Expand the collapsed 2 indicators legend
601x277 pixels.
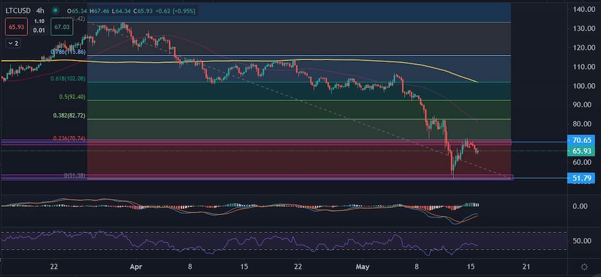(x=13, y=43)
